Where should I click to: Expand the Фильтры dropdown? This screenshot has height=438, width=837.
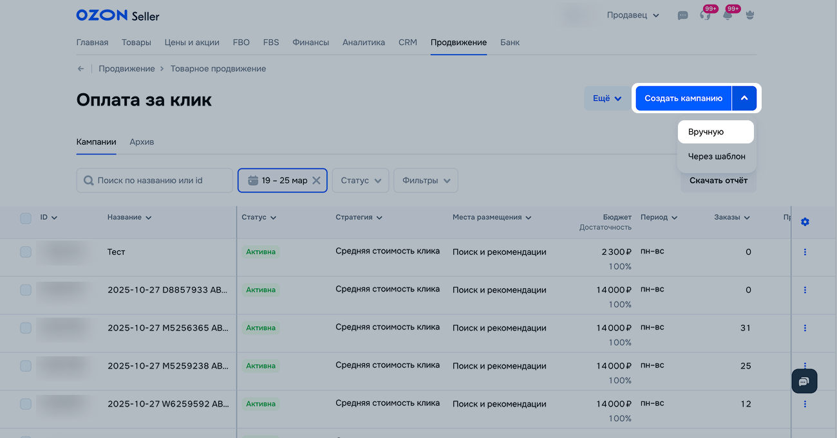(x=426, y=181)
